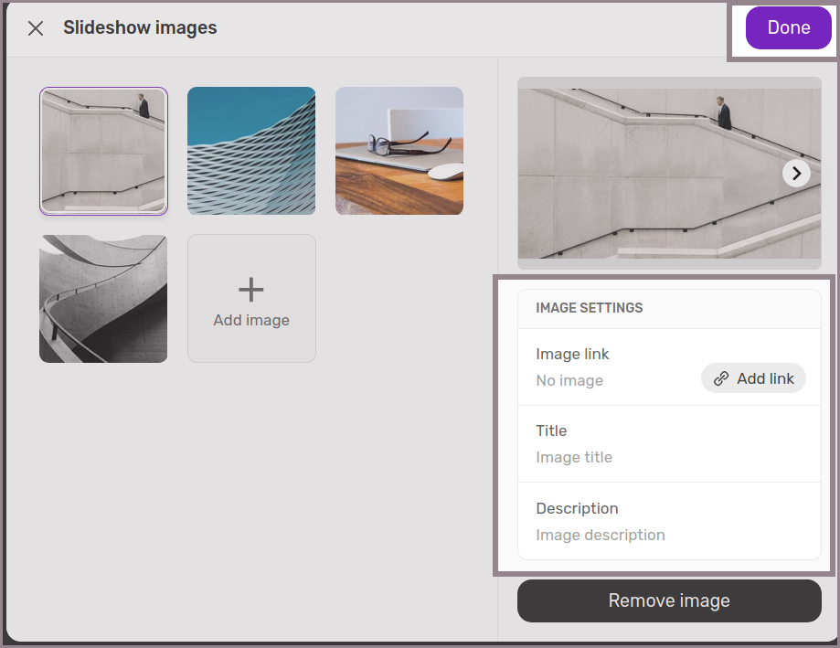The width and height of the screenshot is (840, 648).
Task: Select the blue wavy building thumbnail
Action: pyautogui.click(x=251, y=151)
